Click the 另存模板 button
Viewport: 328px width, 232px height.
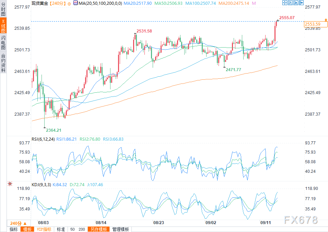click(x=97, y=229)
